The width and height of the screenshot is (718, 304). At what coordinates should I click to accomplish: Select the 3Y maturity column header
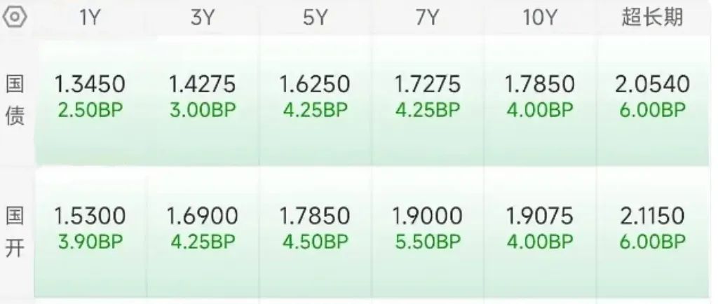pos(202,18)
